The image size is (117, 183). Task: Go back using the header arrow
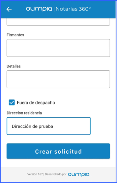point(9,9)
